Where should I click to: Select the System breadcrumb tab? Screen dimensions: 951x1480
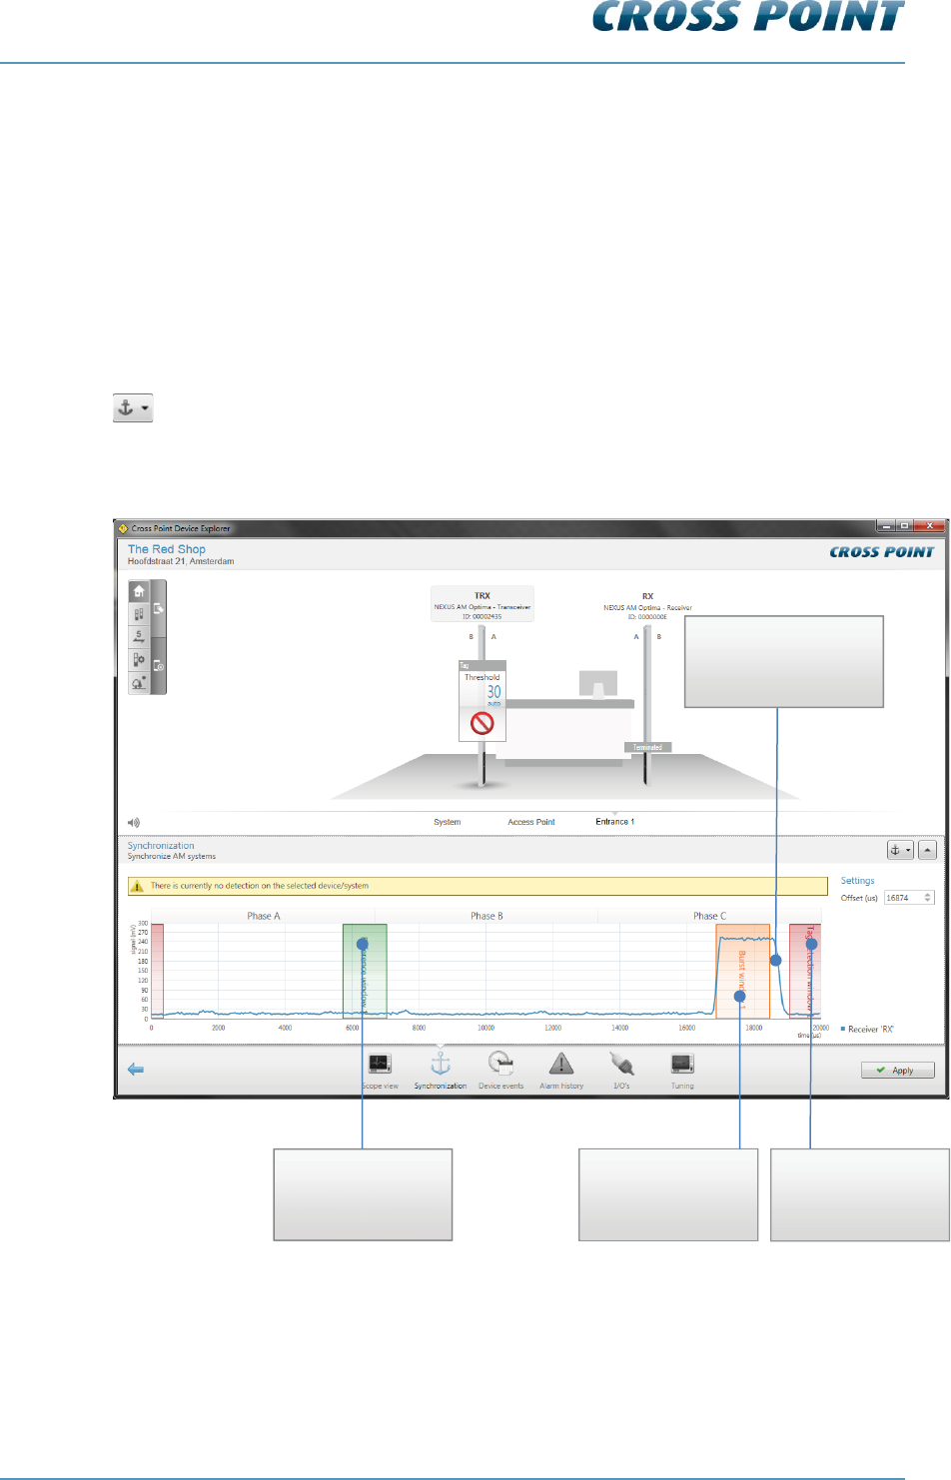(448, 822)
